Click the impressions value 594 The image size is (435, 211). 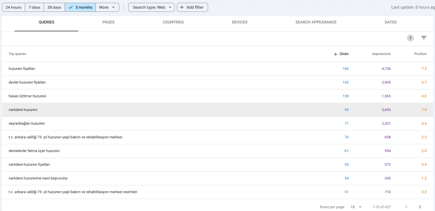387,151
